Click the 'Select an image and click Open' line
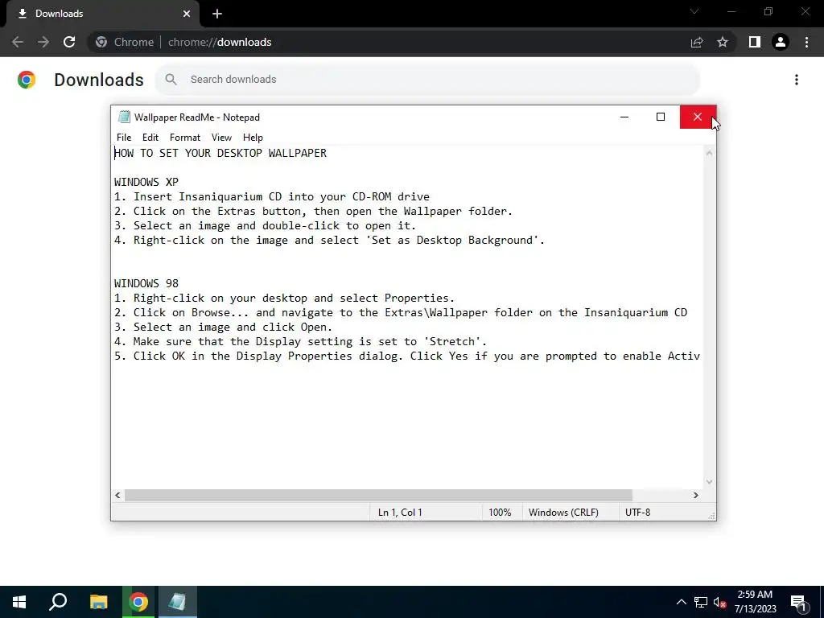 [x=224, y=327]
